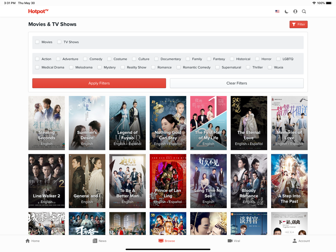Viewport: 336px width, 252px height.
Task: Check the Reality Show filter
Action: [x=123, y=67]
